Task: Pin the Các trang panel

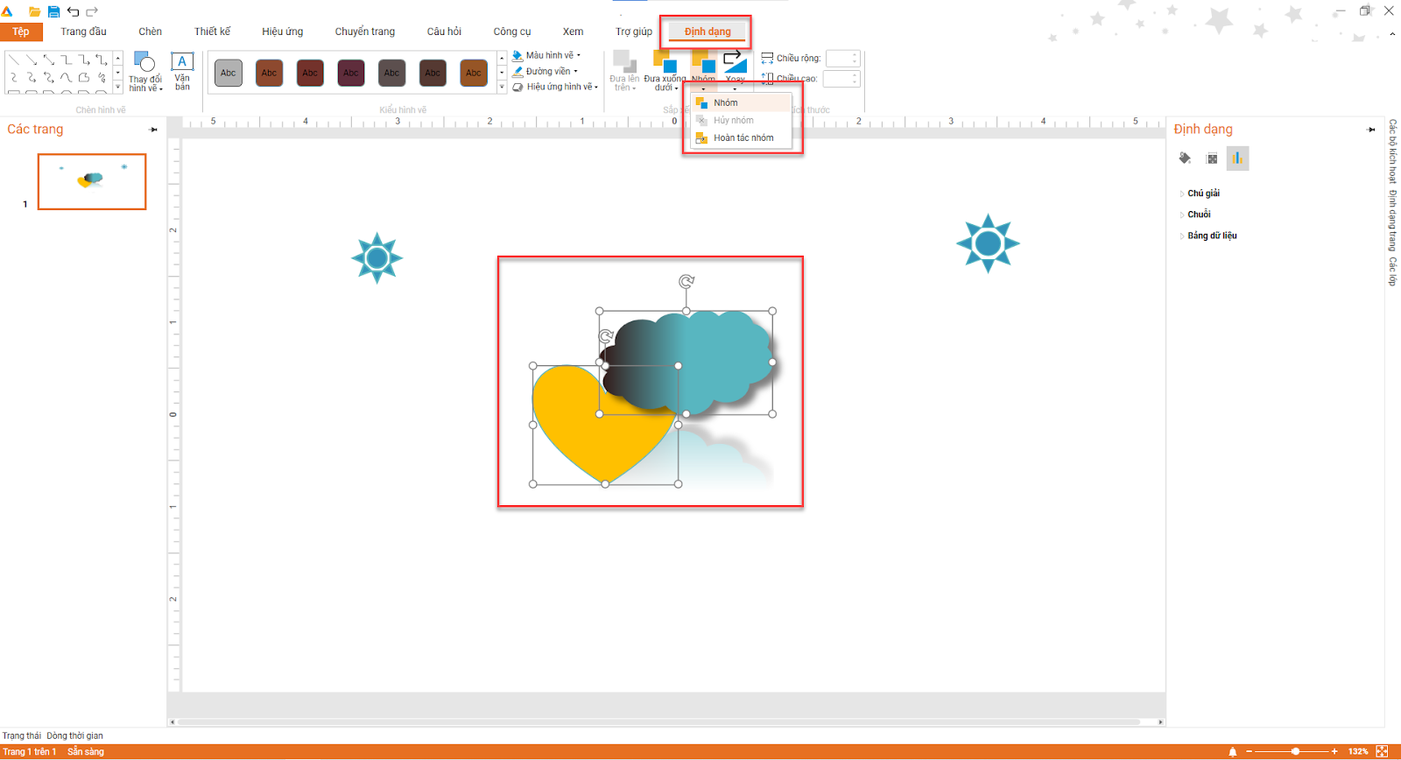Action: 153,130
